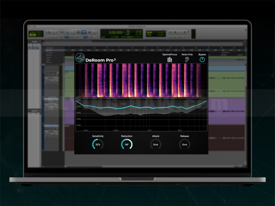Image resolution: width=275 pixels, height=206 pixels.
Task: Click the red record button in Pro Tools transport
Action: pyautogui.click(x=184, y=32)
